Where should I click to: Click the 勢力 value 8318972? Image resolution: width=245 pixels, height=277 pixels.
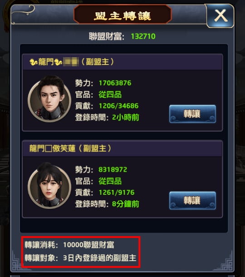pos(113,169)
